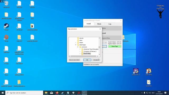The height and width of the screenshot is (95, 169).
Task: Switch to the Mods tab in UnityModManager
Action: [x=99, y=24]
